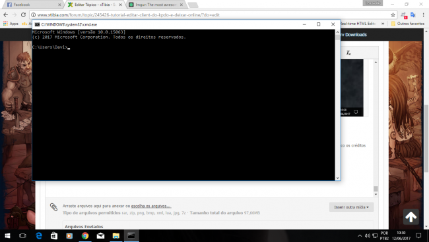Switch to Chrome on the taskbar
This screenshot has height=242, width=429.
pos(85,235)
